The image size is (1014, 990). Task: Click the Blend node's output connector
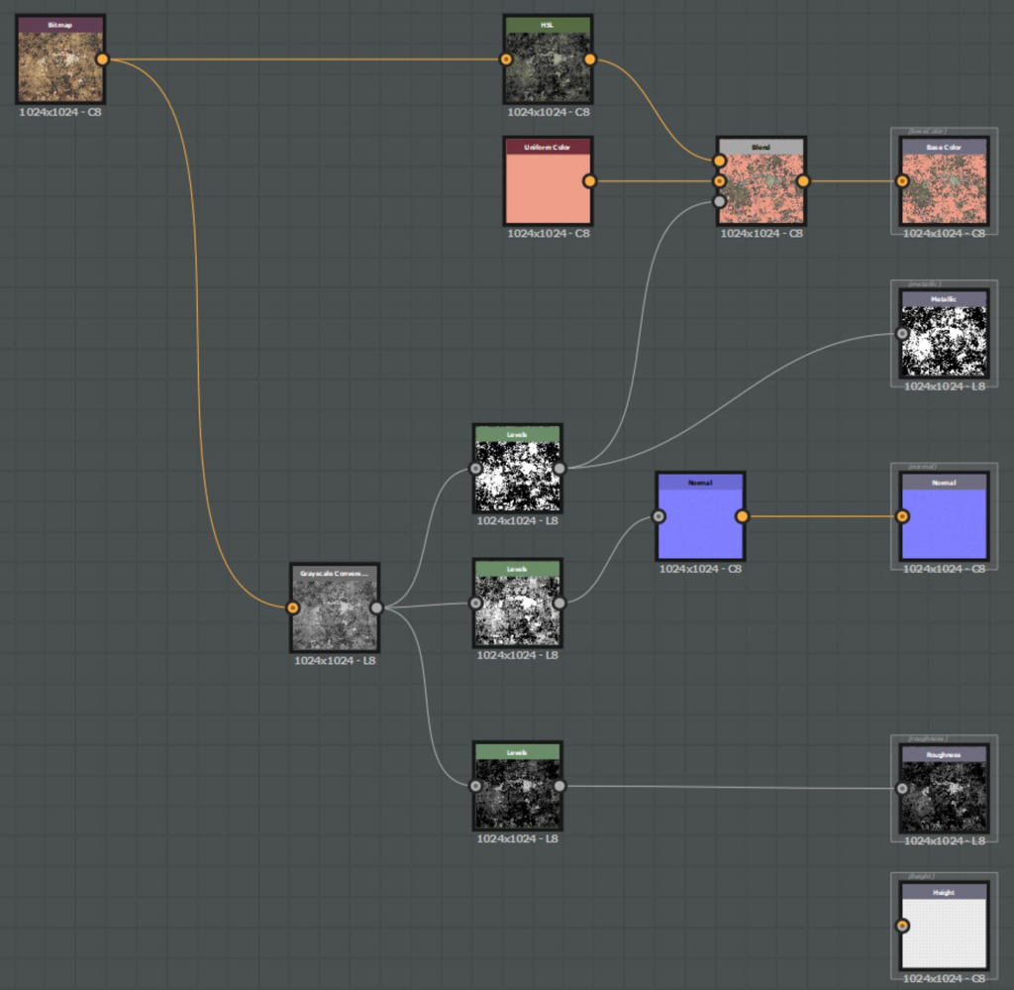click(x=803, y=181)
